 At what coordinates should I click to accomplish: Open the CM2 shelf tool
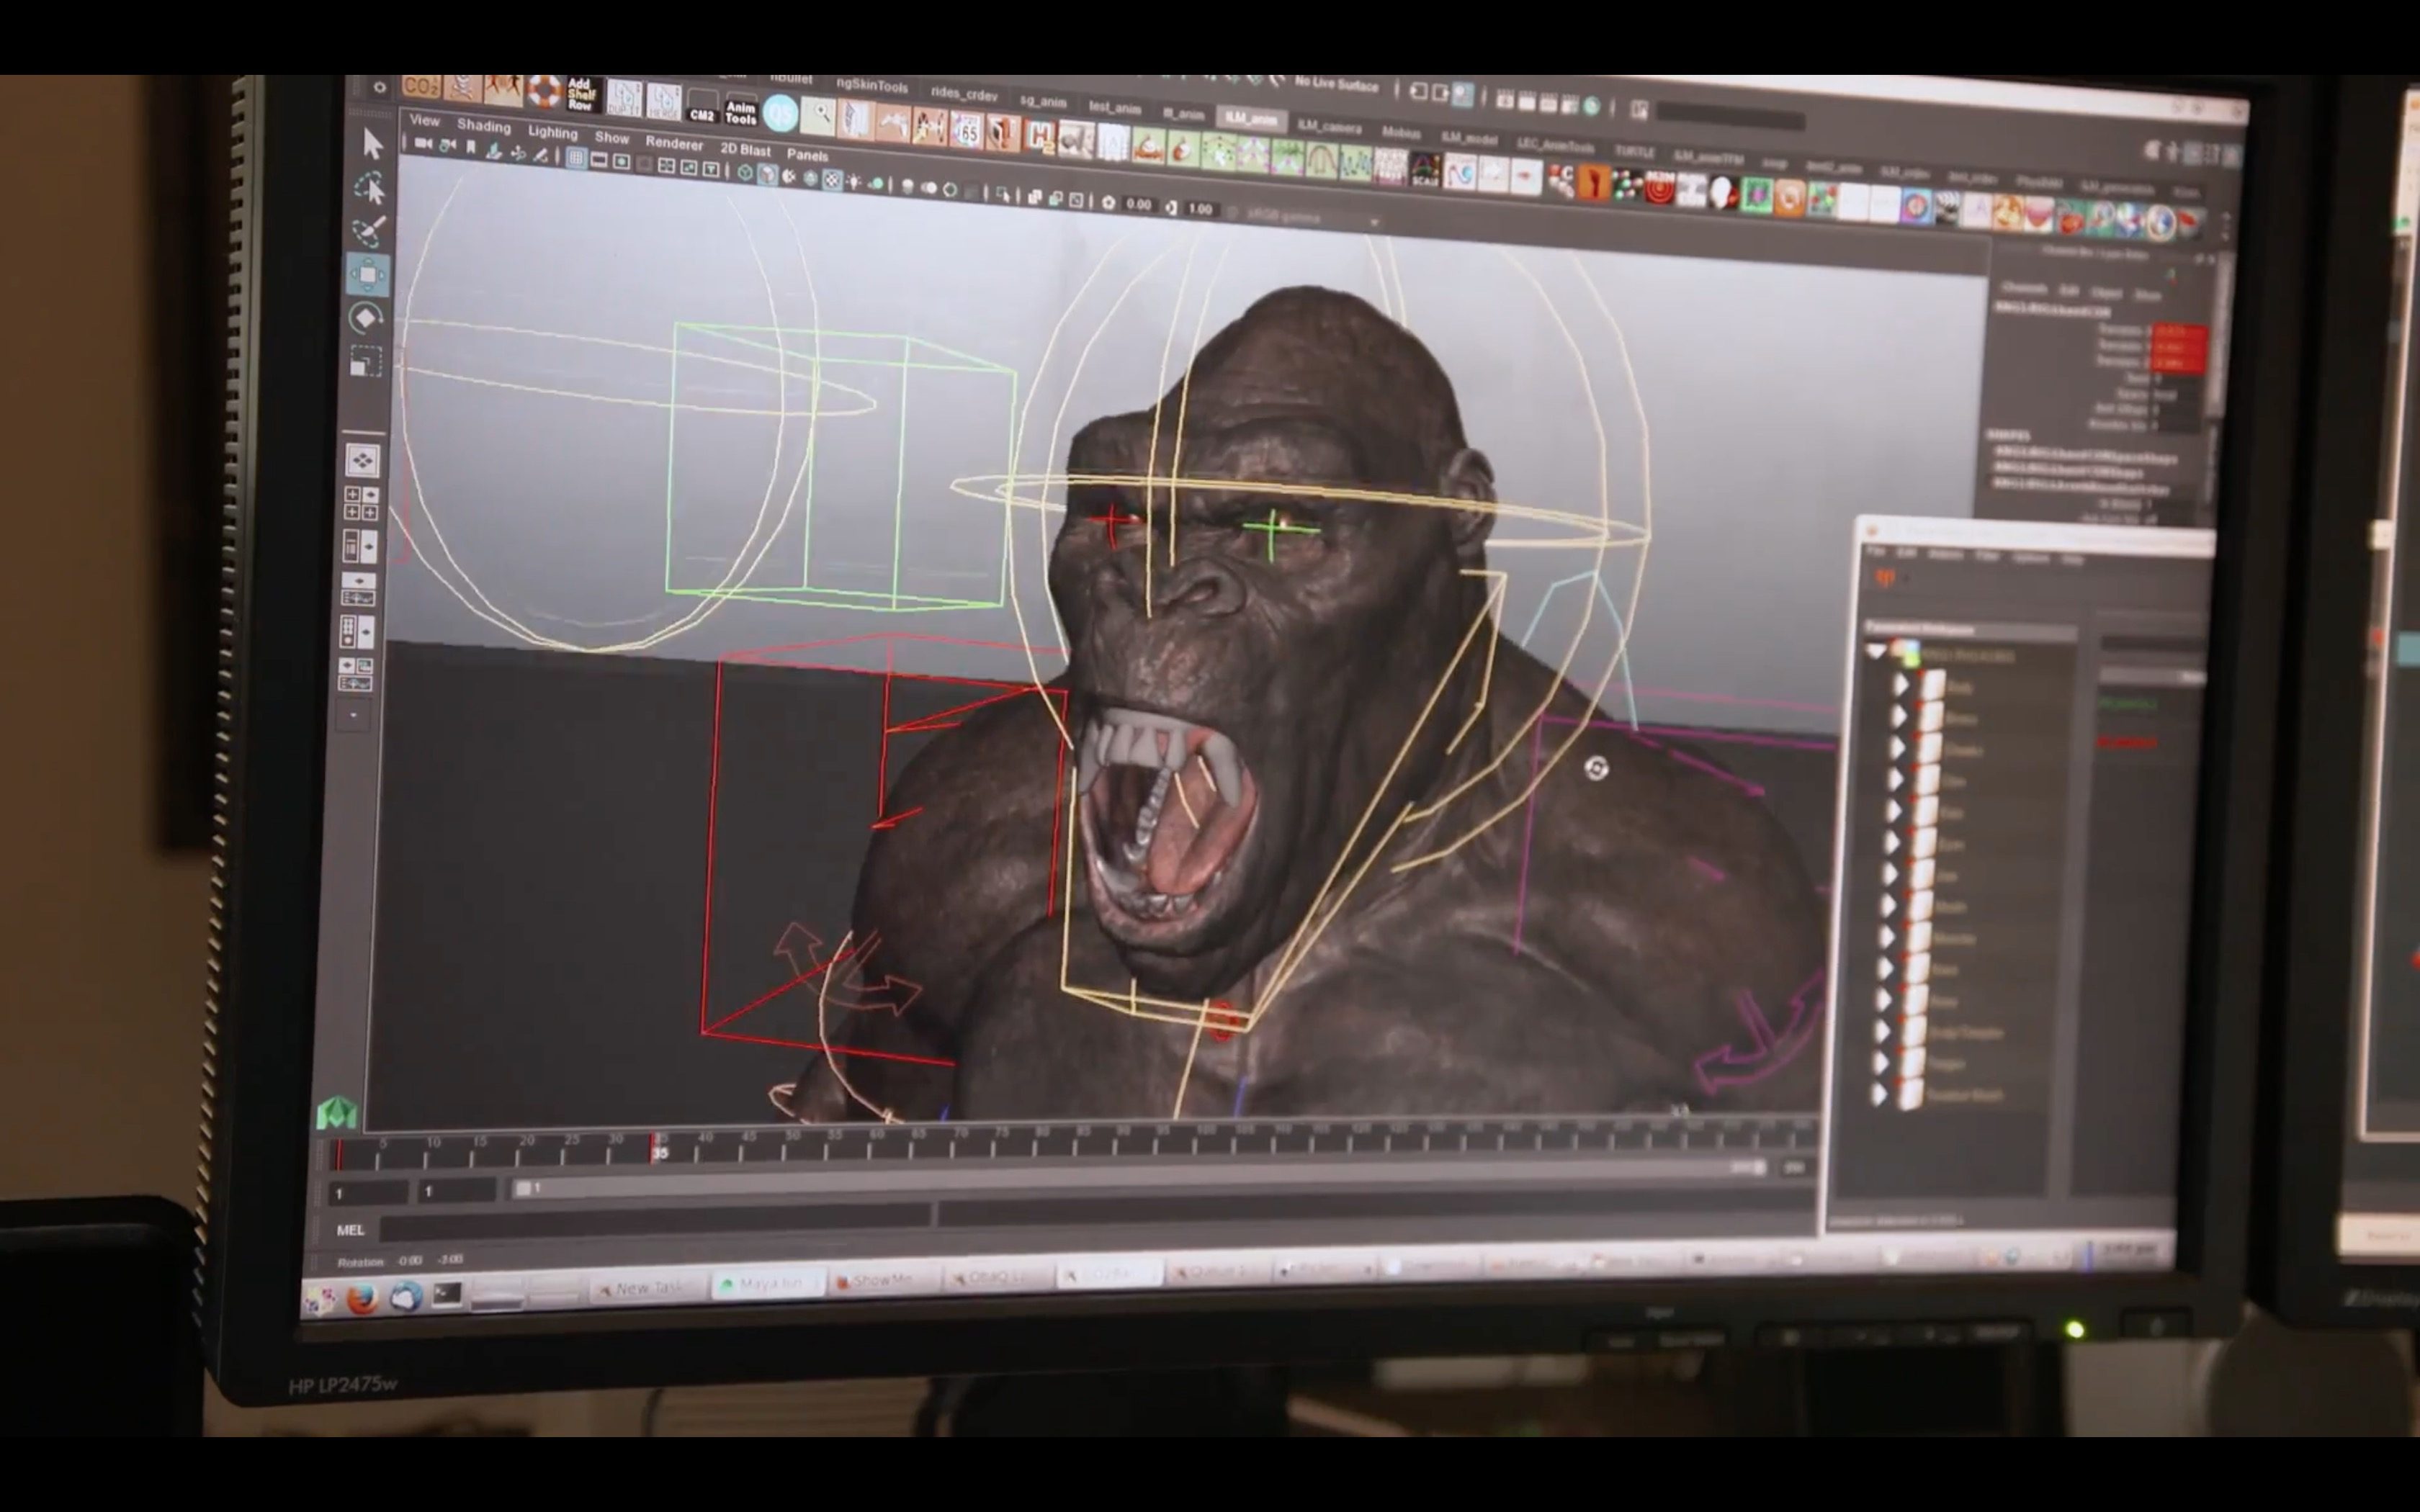[702, 106]
